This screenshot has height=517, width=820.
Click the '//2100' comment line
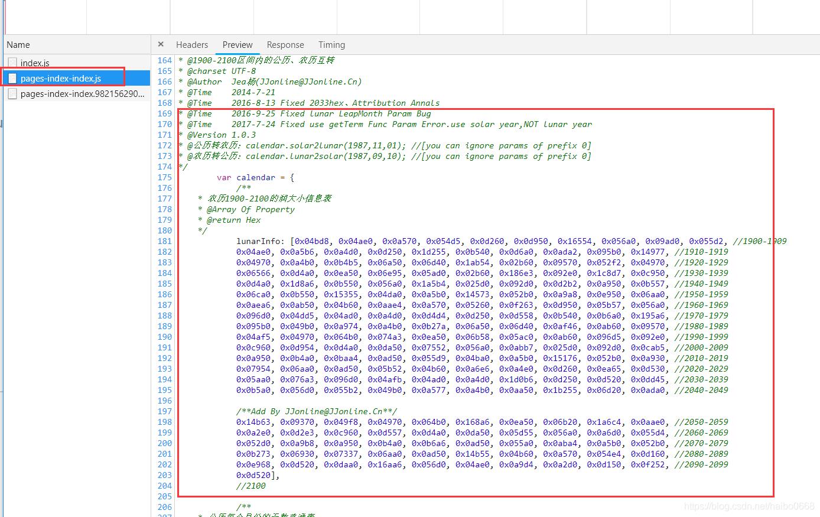pos(251,486)
